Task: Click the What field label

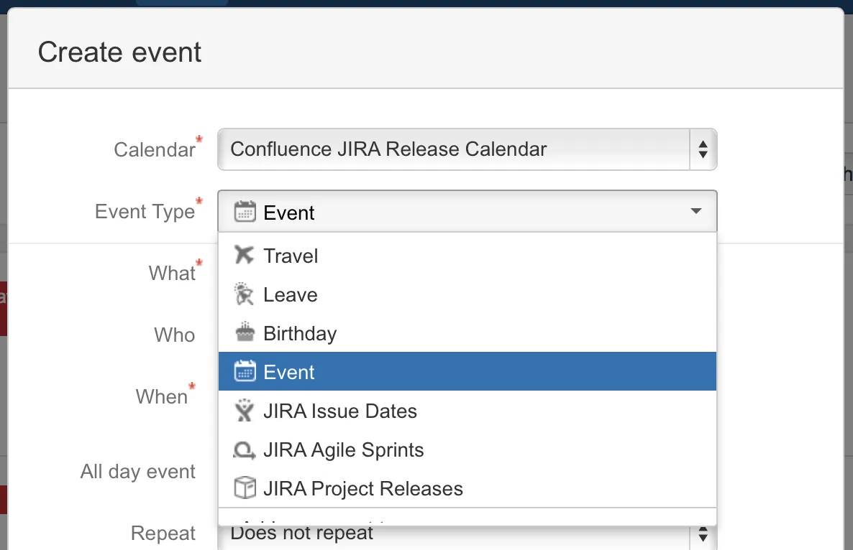Action: (172, 273)
